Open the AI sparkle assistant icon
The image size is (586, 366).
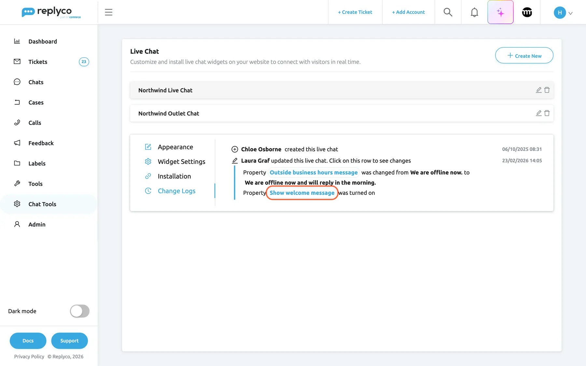(x=500, y=12)
